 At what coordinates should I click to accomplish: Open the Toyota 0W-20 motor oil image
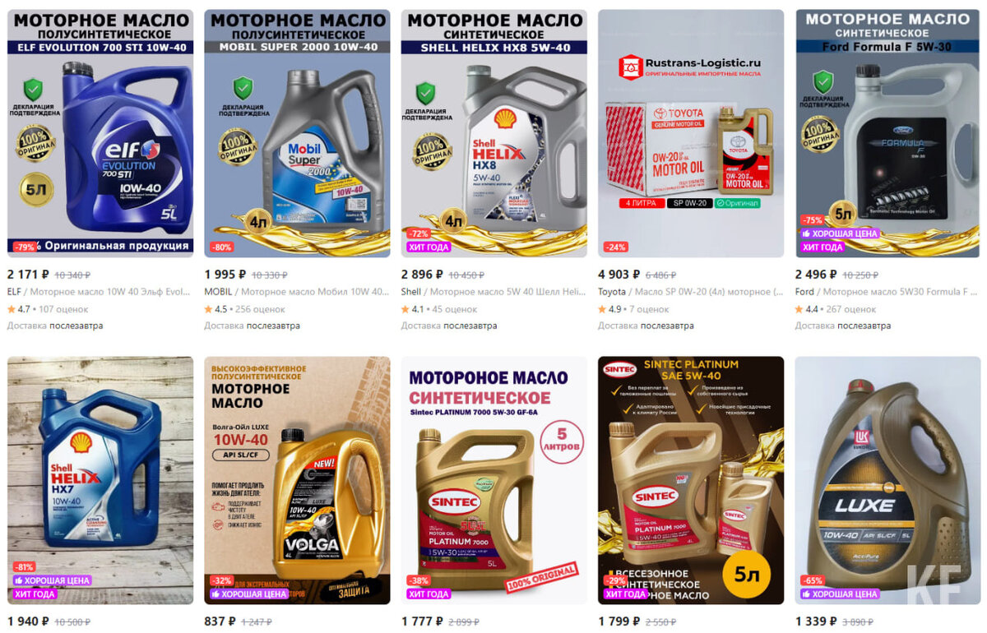pos(691,133)
